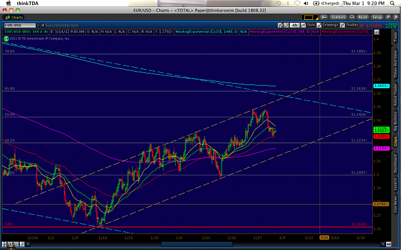Click the green info icon
Screen dimensions: 401x250
pyautogui.click(x=6, y=39)
